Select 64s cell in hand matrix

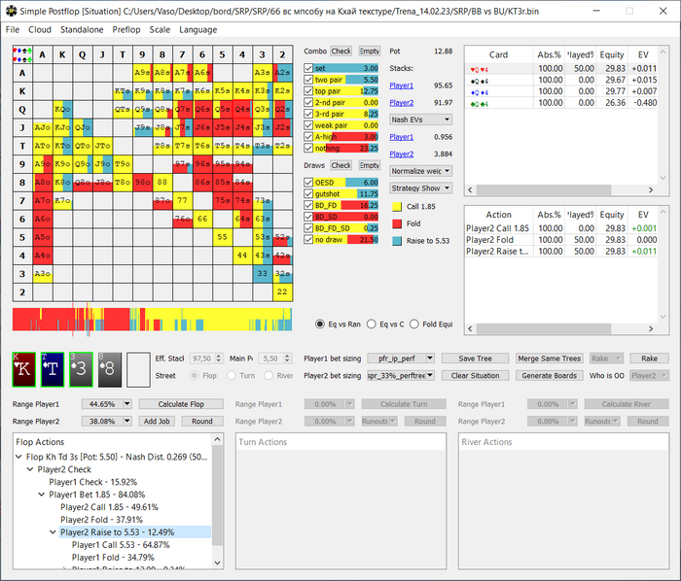(242, 219)
